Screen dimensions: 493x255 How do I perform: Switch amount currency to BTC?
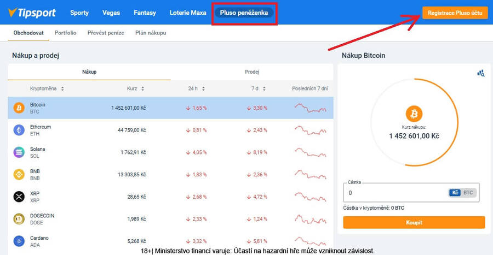pyautogui.click(x=468, y=193)
